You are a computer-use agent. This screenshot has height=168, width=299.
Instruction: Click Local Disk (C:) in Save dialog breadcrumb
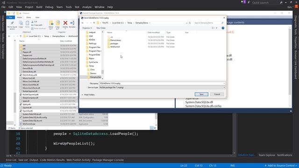(118, 23)
